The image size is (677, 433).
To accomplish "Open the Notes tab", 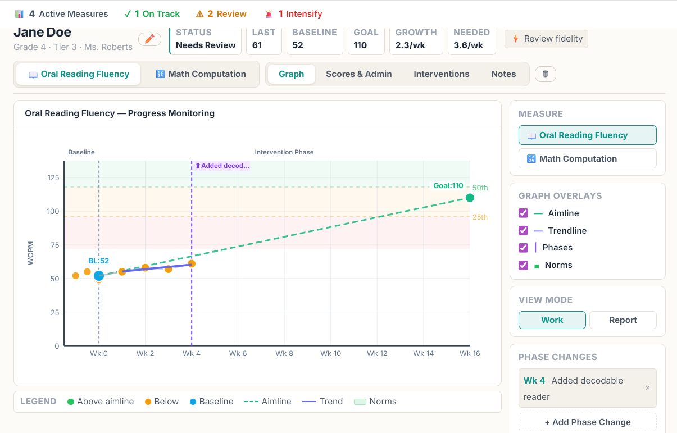I will pos(503,74).
